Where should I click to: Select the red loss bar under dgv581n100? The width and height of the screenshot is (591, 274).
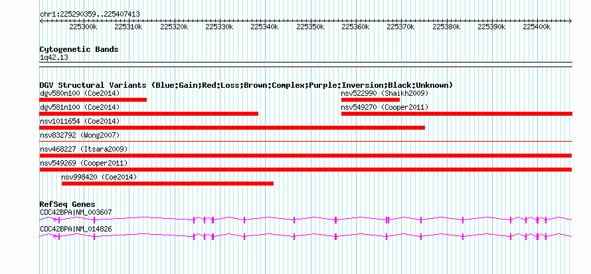pyautogui.click(x=149, y=114)
